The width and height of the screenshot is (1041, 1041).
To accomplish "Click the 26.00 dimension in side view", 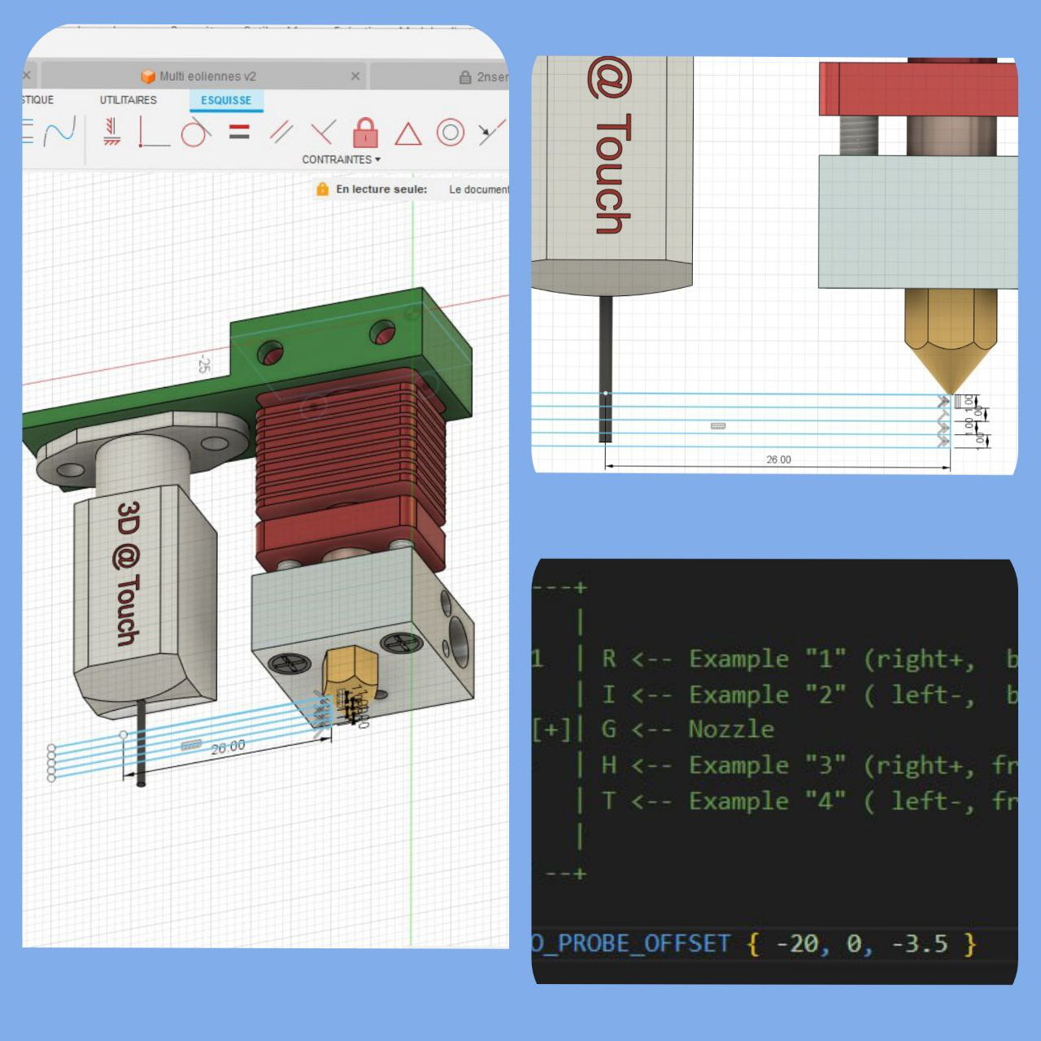I will pyautogui.click(x=778, y=460).
